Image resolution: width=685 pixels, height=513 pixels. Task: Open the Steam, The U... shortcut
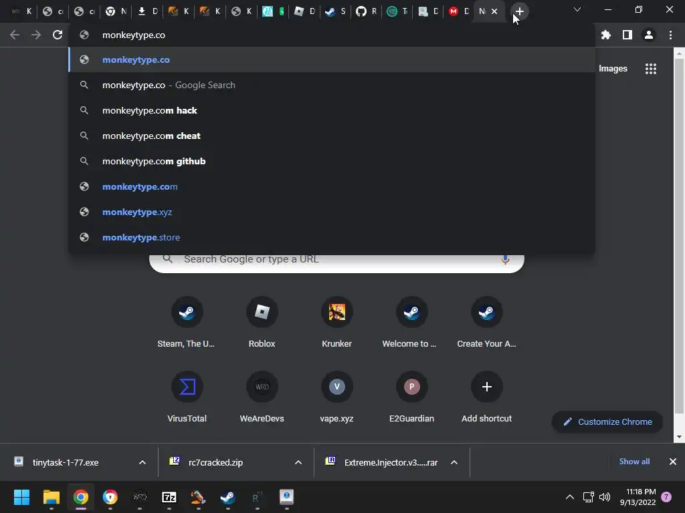187,322
